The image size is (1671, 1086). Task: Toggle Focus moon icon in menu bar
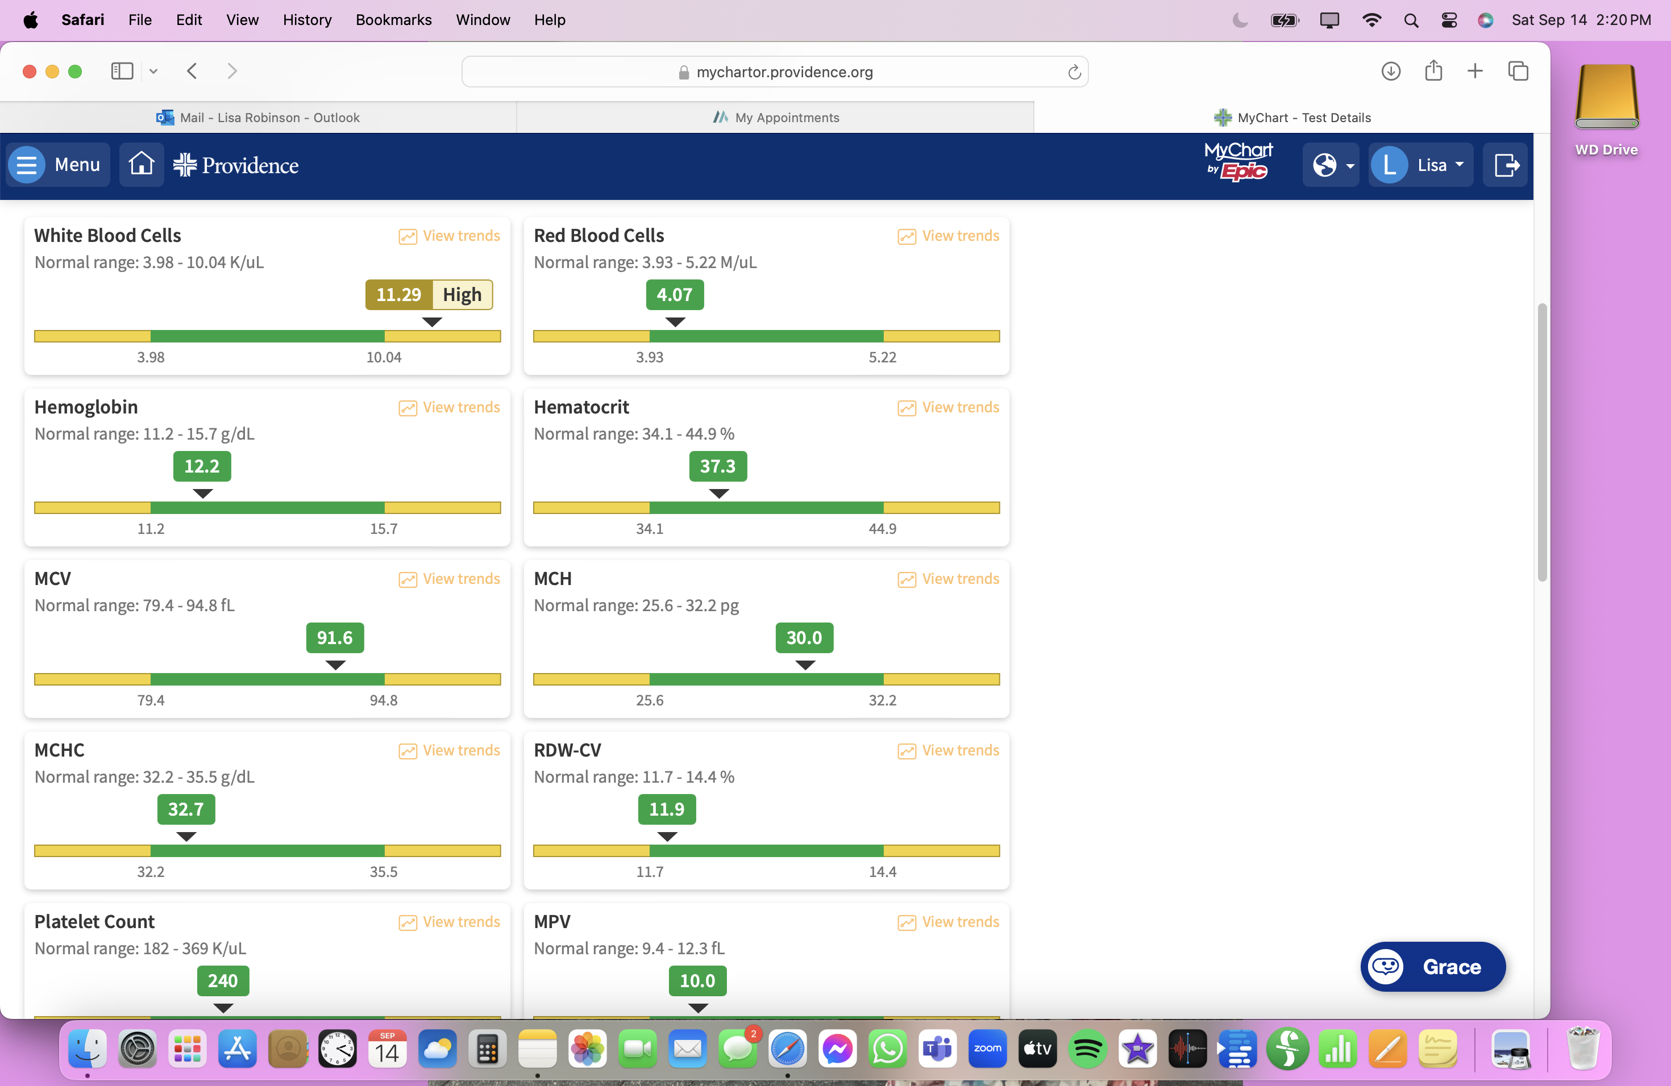pyautogui.click(x=1240, y=20)
